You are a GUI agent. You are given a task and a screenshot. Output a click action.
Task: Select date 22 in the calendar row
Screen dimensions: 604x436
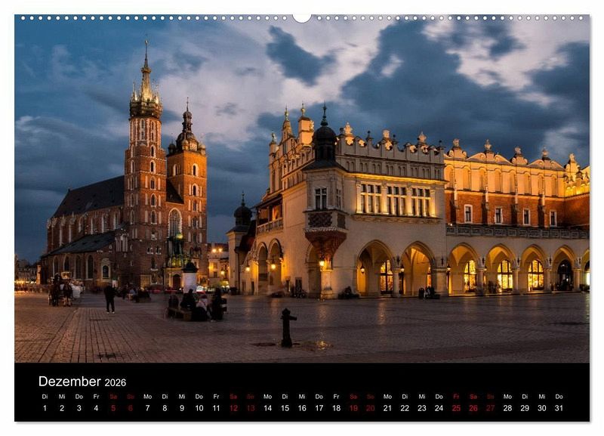tap(405, 408)
